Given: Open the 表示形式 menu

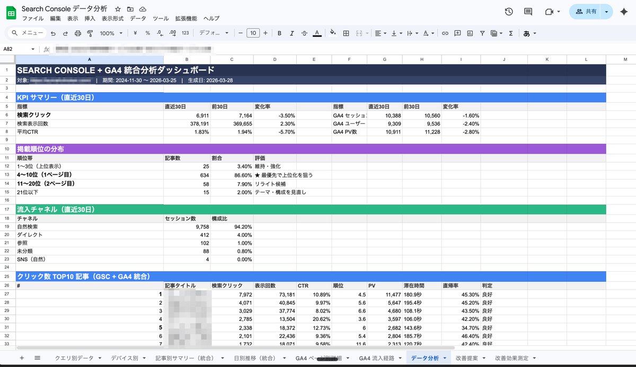Looking at the screenshot, I should [112, 18].
